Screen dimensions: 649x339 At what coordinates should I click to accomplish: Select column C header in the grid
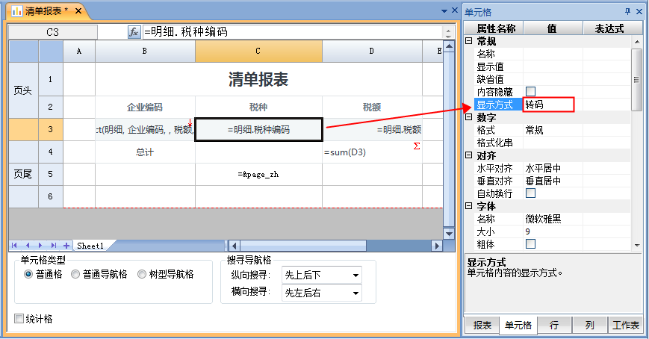click(258, 52)
